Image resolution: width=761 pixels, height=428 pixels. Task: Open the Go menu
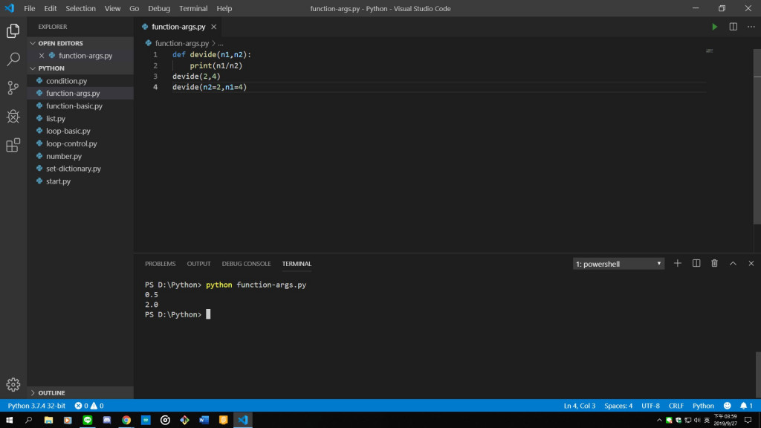(x=134, y=8)
